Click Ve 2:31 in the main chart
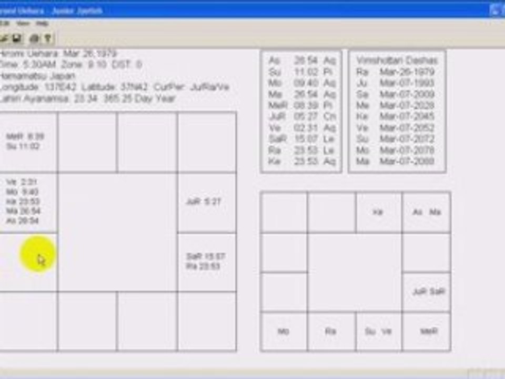 pyautogui.click(x=22, y=182)
